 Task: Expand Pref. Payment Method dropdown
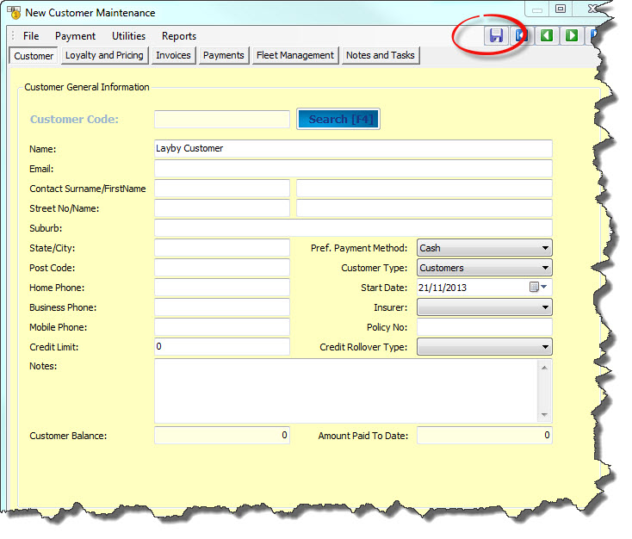coord(545,247)
